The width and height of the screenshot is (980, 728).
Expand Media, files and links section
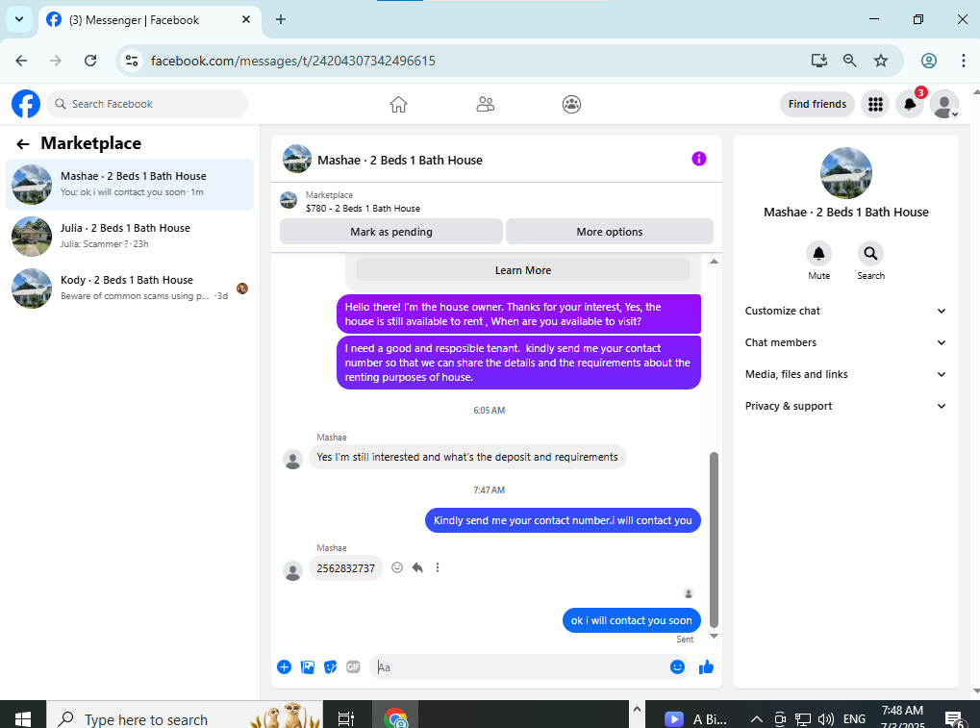coord(845,374)
